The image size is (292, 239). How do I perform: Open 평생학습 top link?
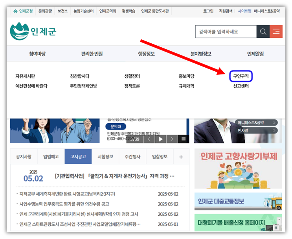point(129,11)
